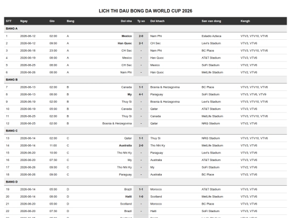Viewport: 291px width, 218px height.
Task: Select bold Haiti home team in match 20
Action: click(x=128, y=196)
